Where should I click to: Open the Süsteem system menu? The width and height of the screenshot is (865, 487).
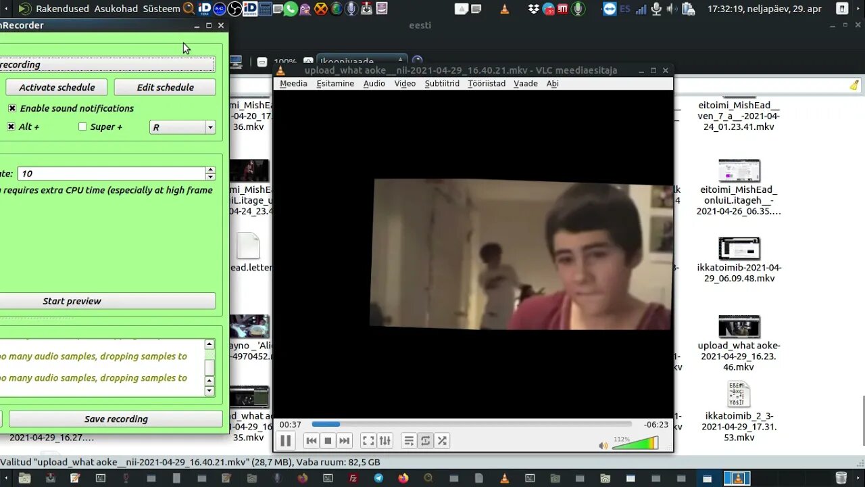(162, 9)
